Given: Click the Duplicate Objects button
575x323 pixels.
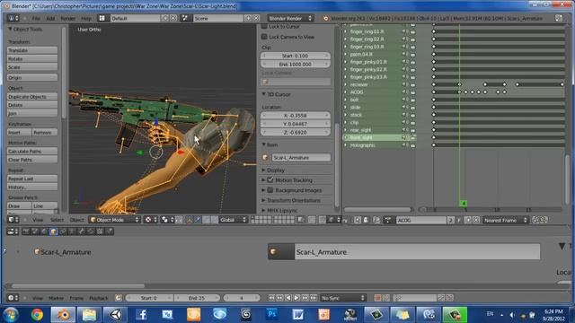Looking at the screenshot, I should (32, 96).
